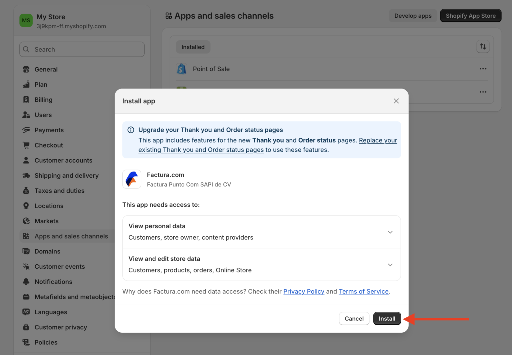Close the Install app dialog
The height and width of the screenshot is (355, 512).
396,101
